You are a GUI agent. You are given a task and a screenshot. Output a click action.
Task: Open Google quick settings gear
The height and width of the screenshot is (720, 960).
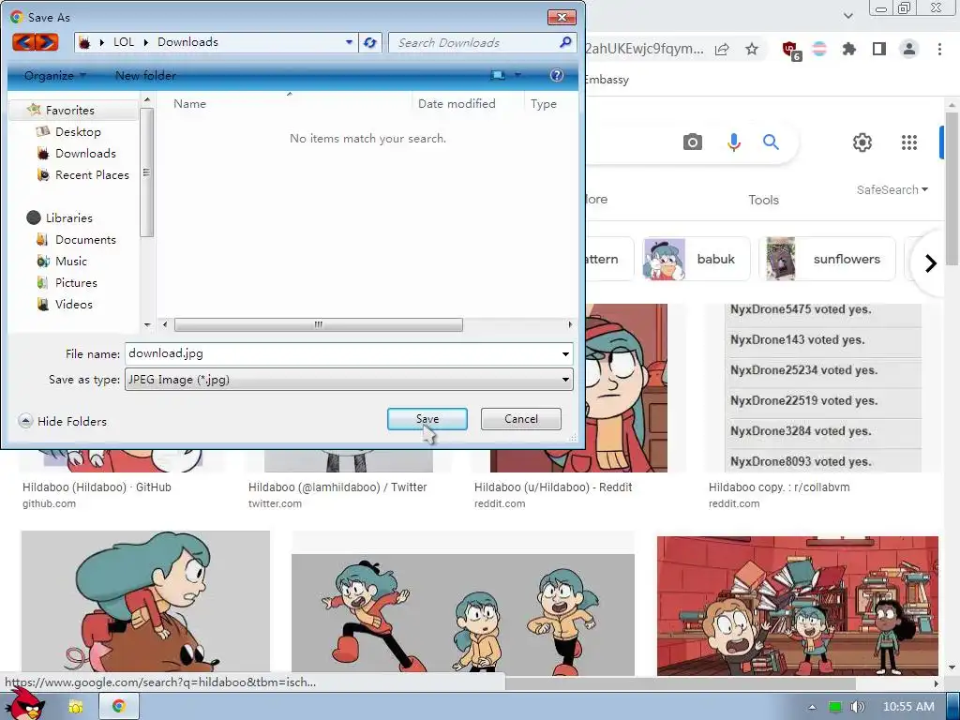(862, 142)
